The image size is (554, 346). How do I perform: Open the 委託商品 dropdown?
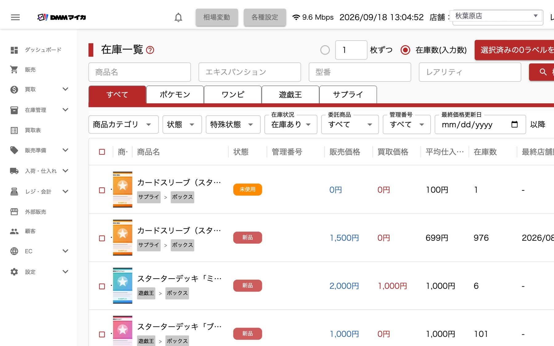point(350,125)
